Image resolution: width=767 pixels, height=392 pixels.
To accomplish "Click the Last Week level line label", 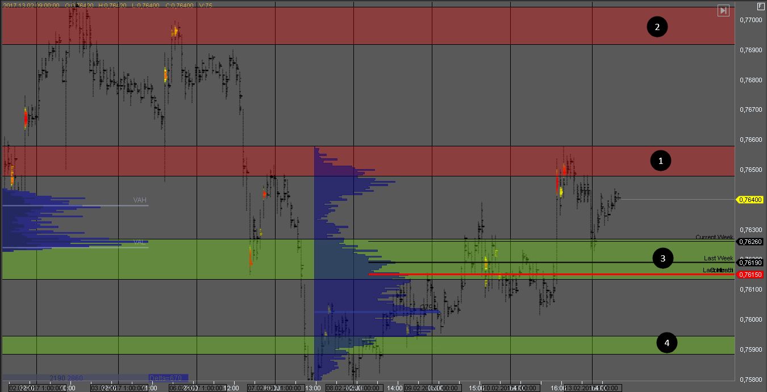I will point(718,258).
